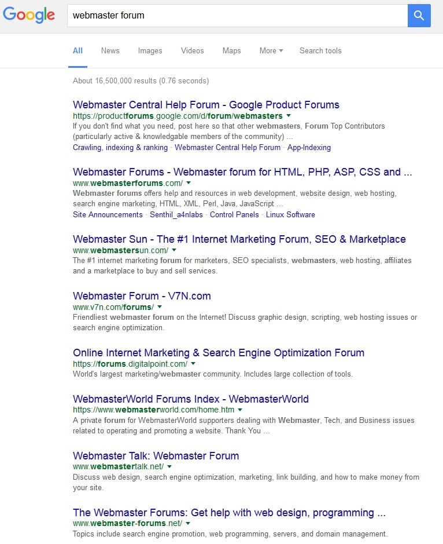The image size is (443, 544).
Task: Click the productforums.google.com green URL
Action: pos(178,116)
